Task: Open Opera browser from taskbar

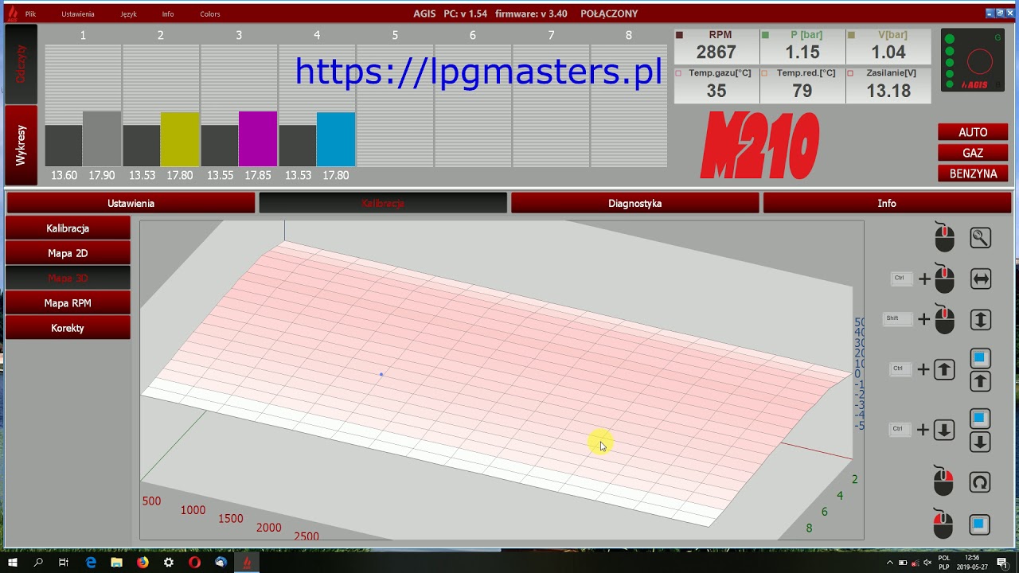Action: coord(194,562)
